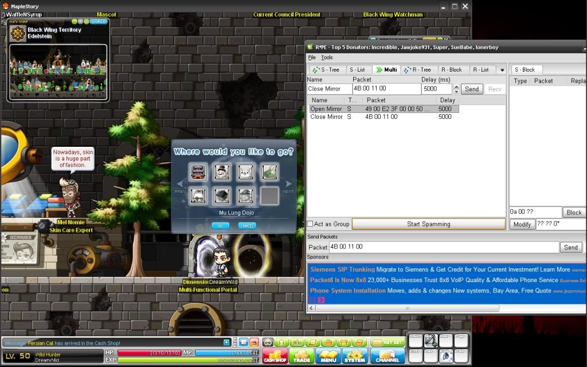Click Send in the Send Packets section
Viewport: 587px width, 367px height.
(x=570, y=247)
